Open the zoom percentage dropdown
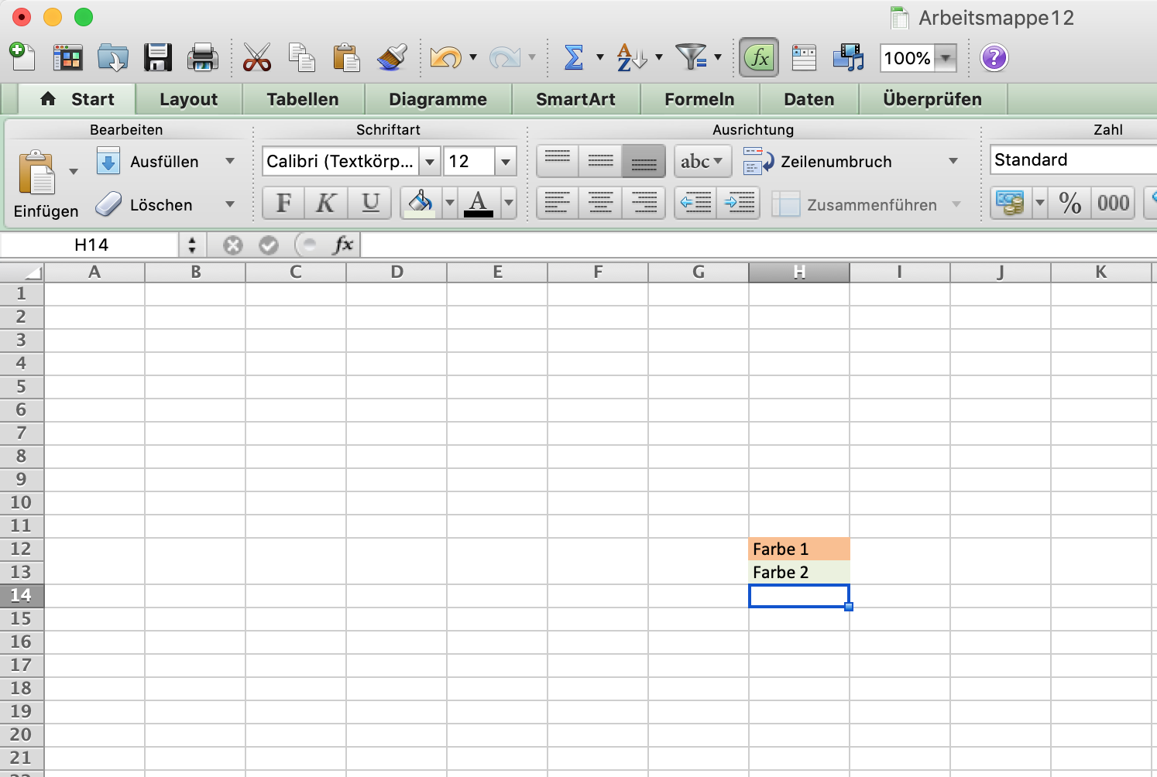Screen dimensions: 1157x777 point(946,56)
